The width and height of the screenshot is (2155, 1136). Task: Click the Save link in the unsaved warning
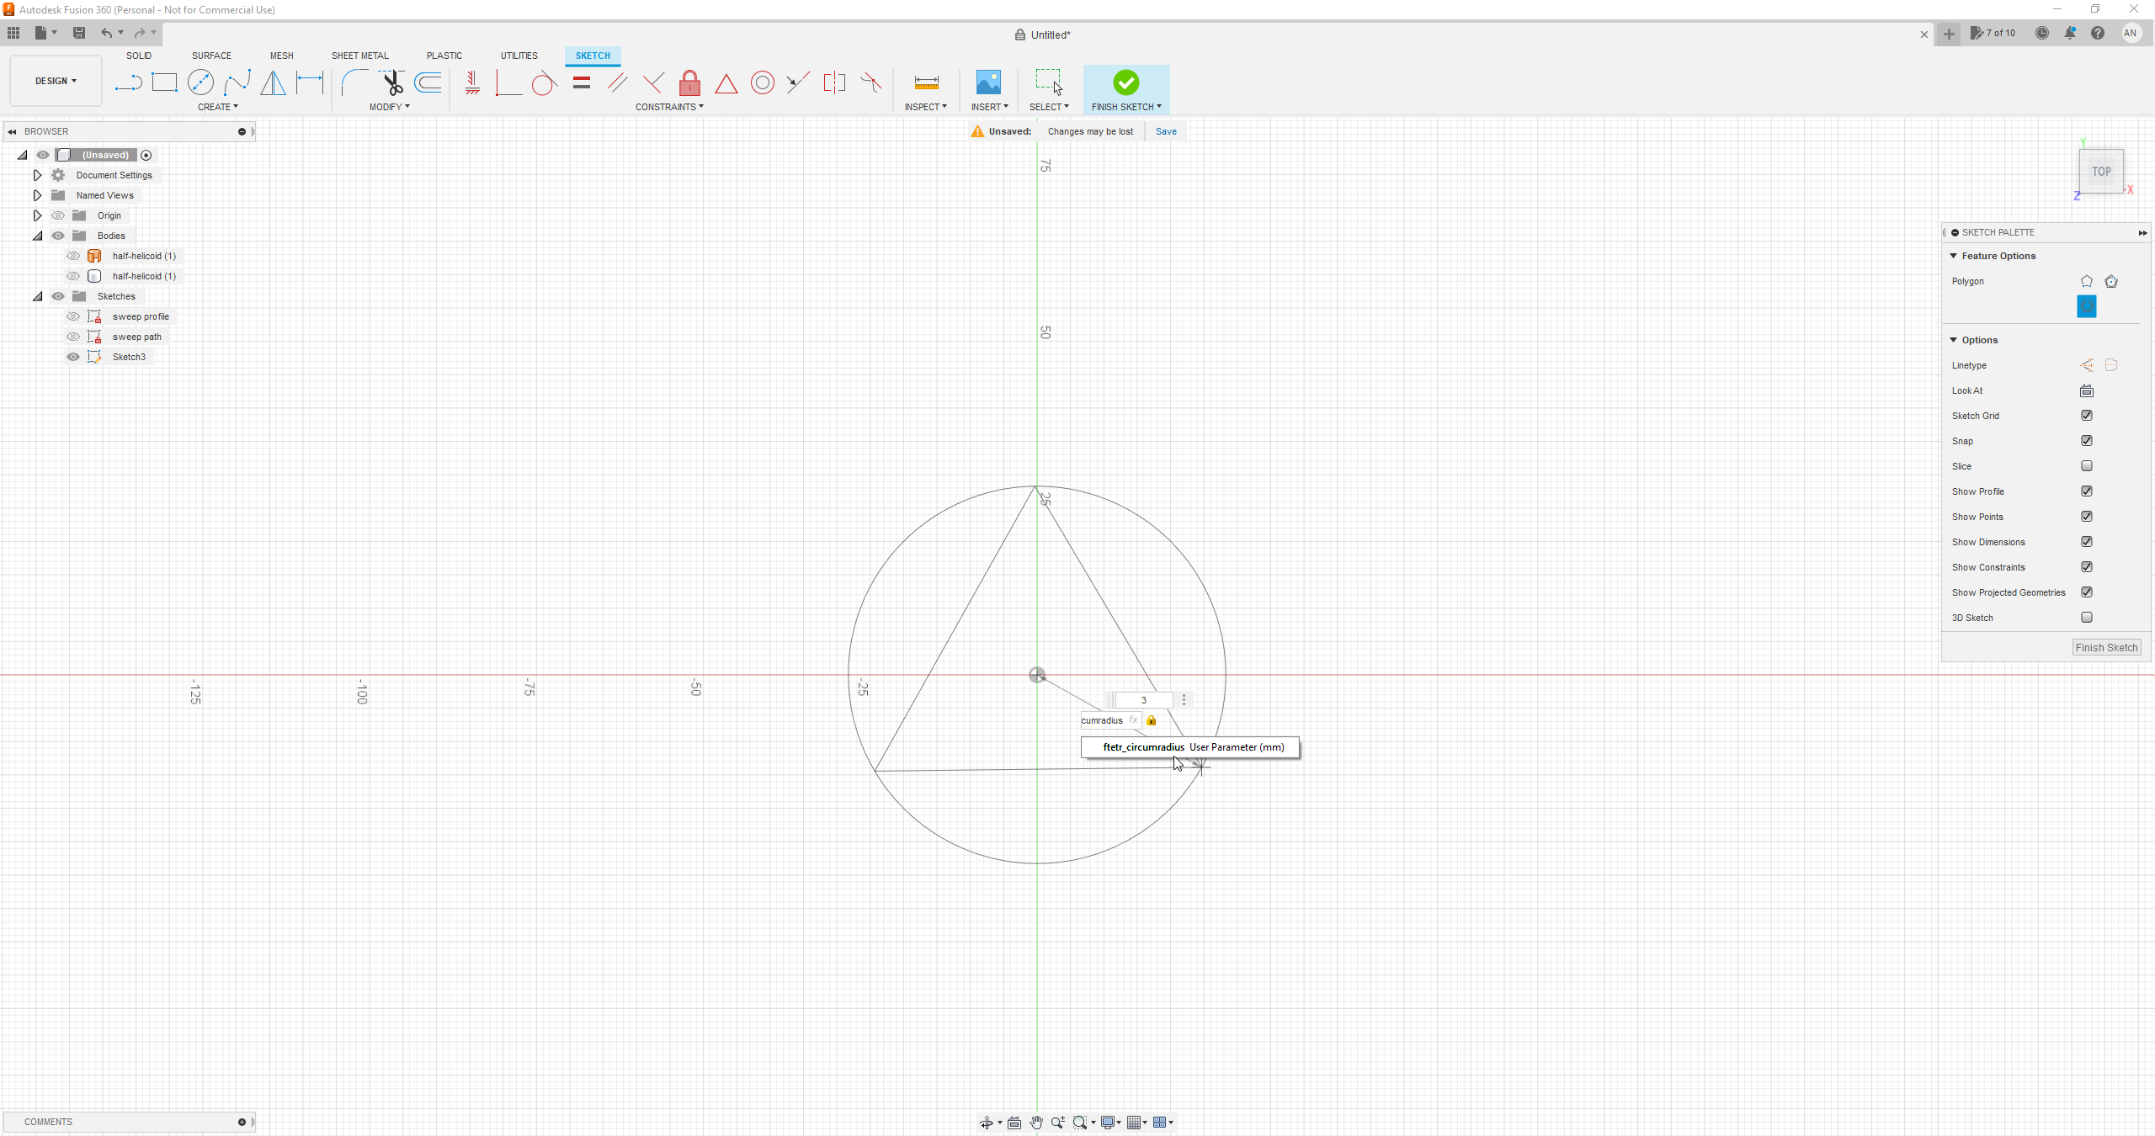point(1166,131)
